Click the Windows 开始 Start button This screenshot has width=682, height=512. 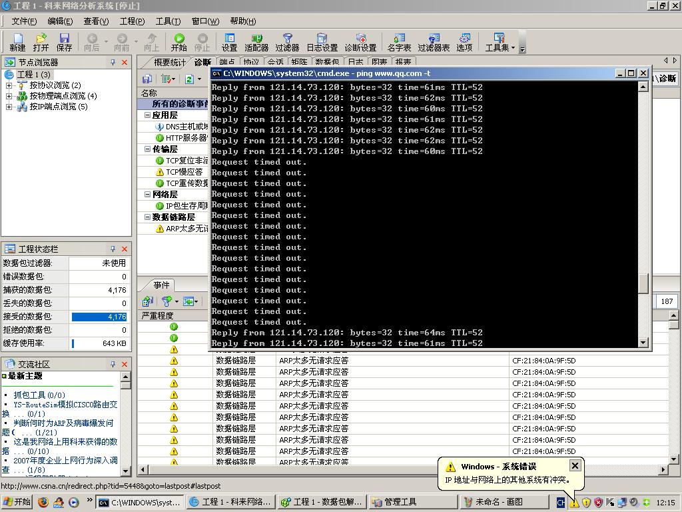pyautogui.click(x=17, y=502)
